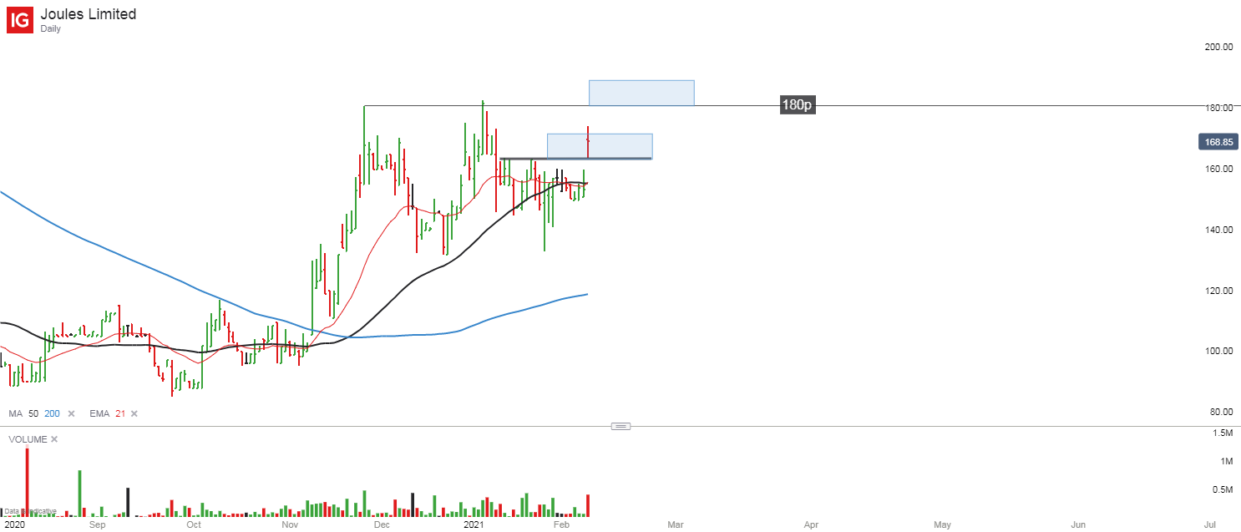
Task: Click the IG logo
Action: [20, 20]
